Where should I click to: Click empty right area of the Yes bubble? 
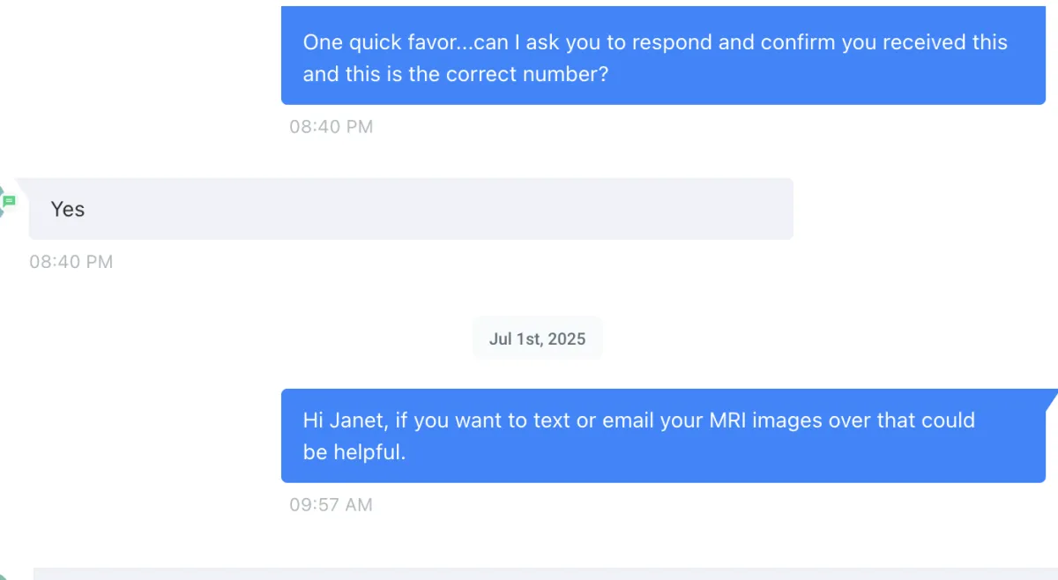tap(529, 209)
